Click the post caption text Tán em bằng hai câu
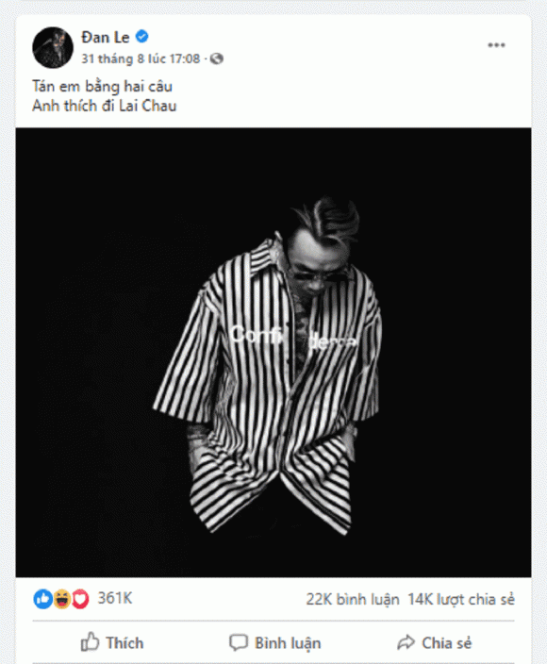This screenshot has height=664, width=547. pyautogui.click(x=102, y=87)
